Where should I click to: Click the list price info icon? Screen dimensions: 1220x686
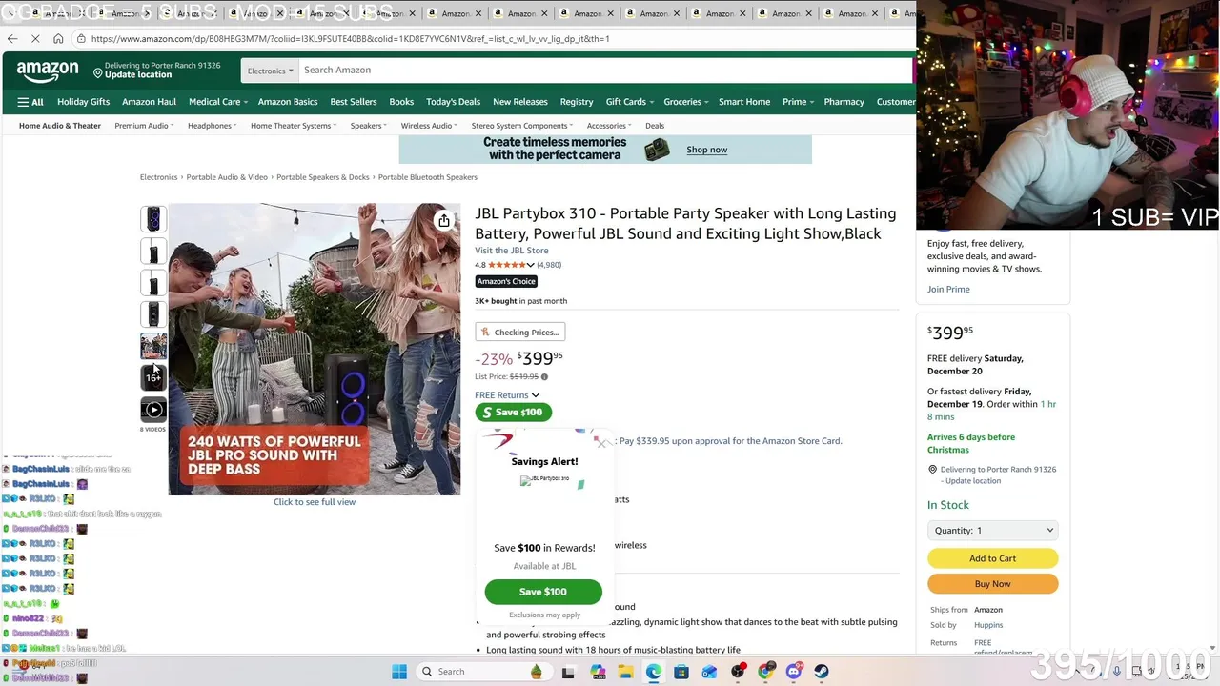(x=544, y=376)
